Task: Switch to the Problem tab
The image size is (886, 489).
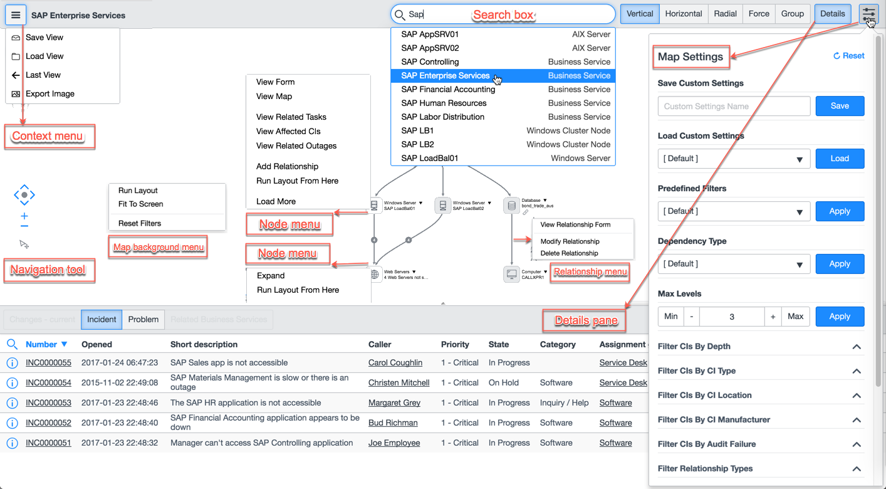Action: click(143, 319)
